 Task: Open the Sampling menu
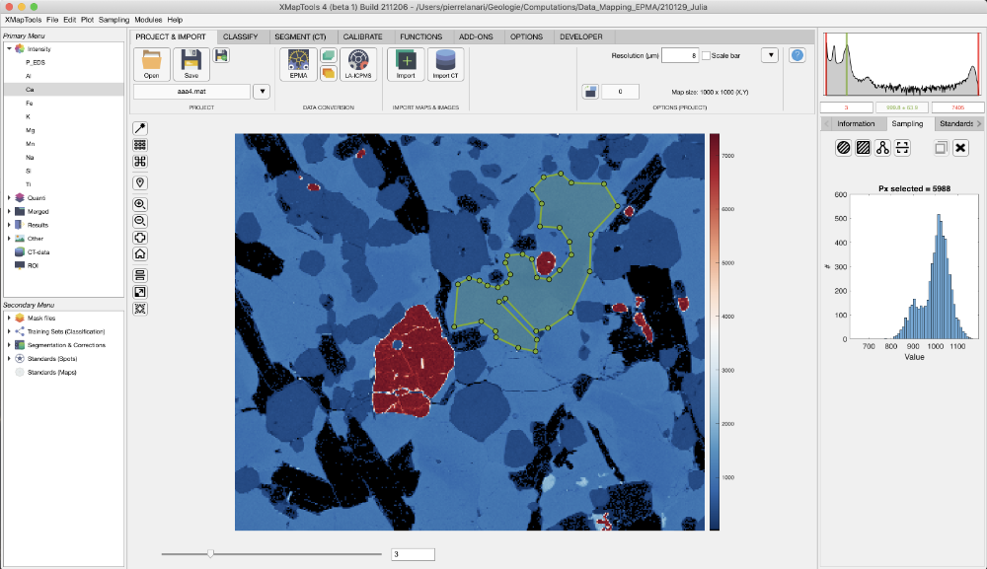(113, 18)
